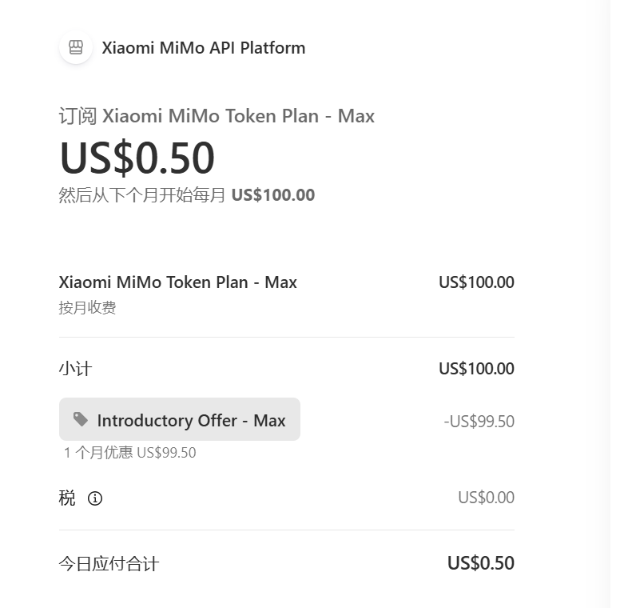Viewport: 624px width, 608px height.
Task: Click the store icon next to Xiaomi MiMo
Action: [x=76, y=47]
